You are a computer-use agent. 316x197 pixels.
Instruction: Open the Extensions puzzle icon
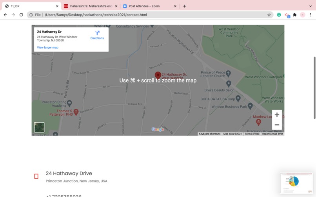(x=295, y=15)
